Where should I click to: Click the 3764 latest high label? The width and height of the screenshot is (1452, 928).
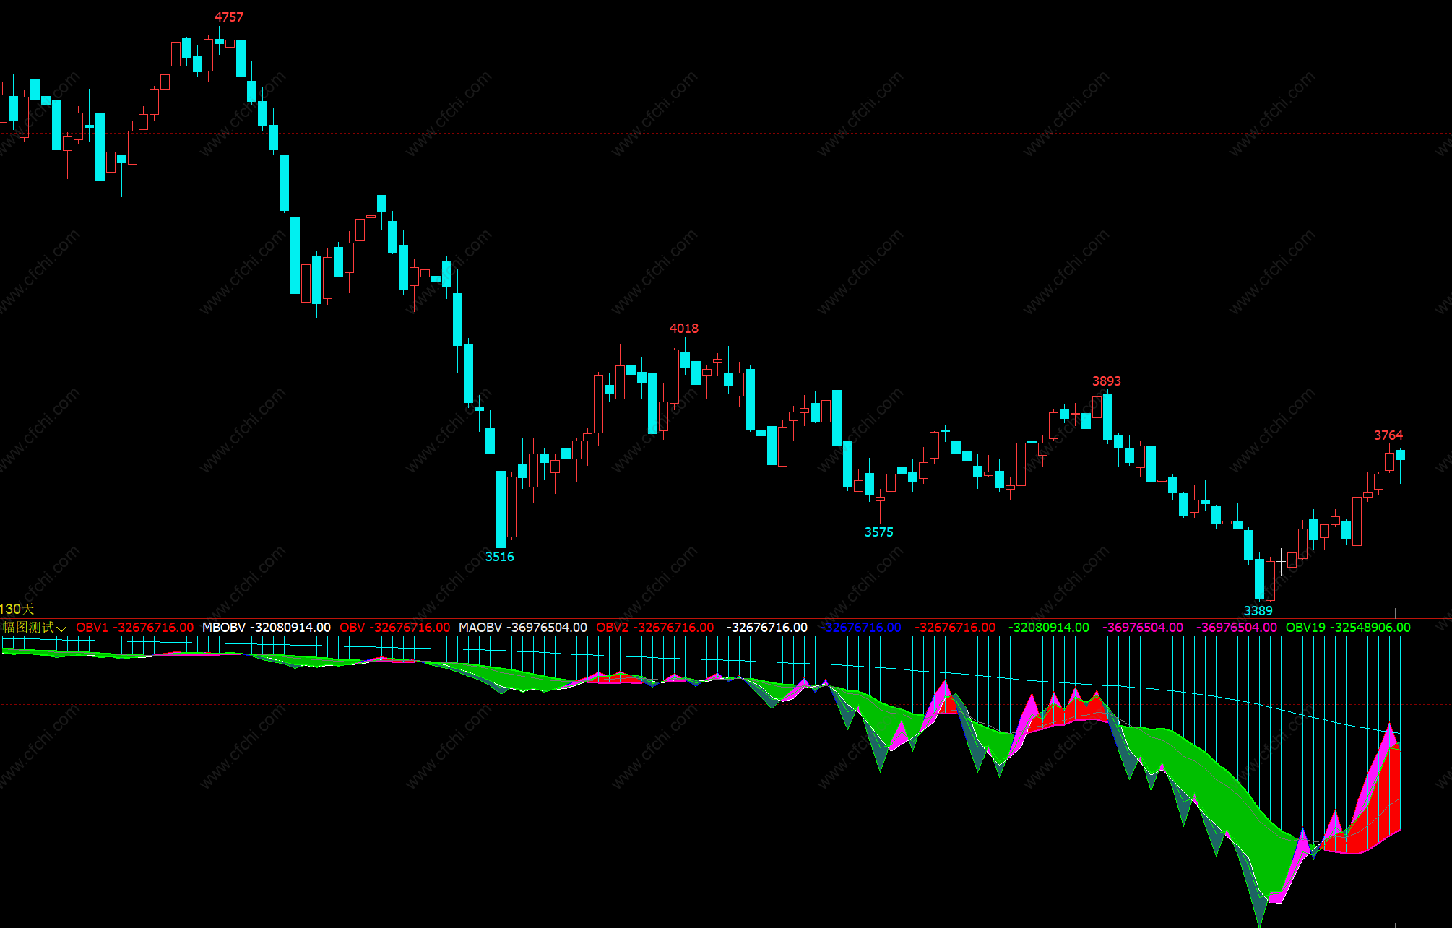click(x=1388, y=435)
